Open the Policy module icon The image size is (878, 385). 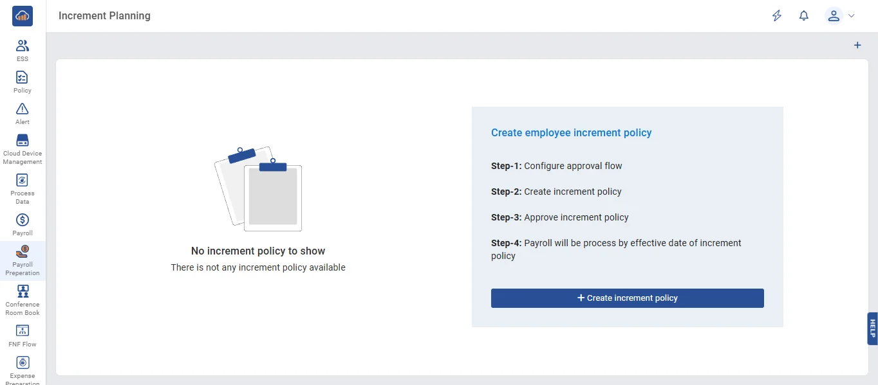pos(23,77)
